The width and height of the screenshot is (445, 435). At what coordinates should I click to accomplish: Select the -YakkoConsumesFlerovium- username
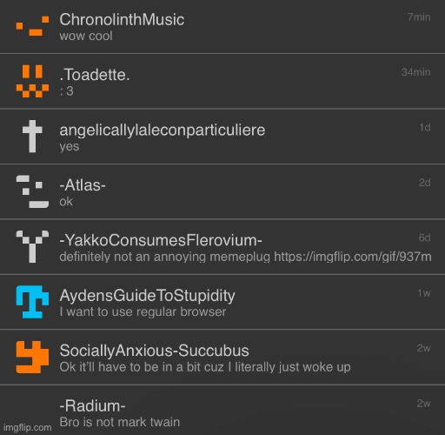click(x=161, y=240)
